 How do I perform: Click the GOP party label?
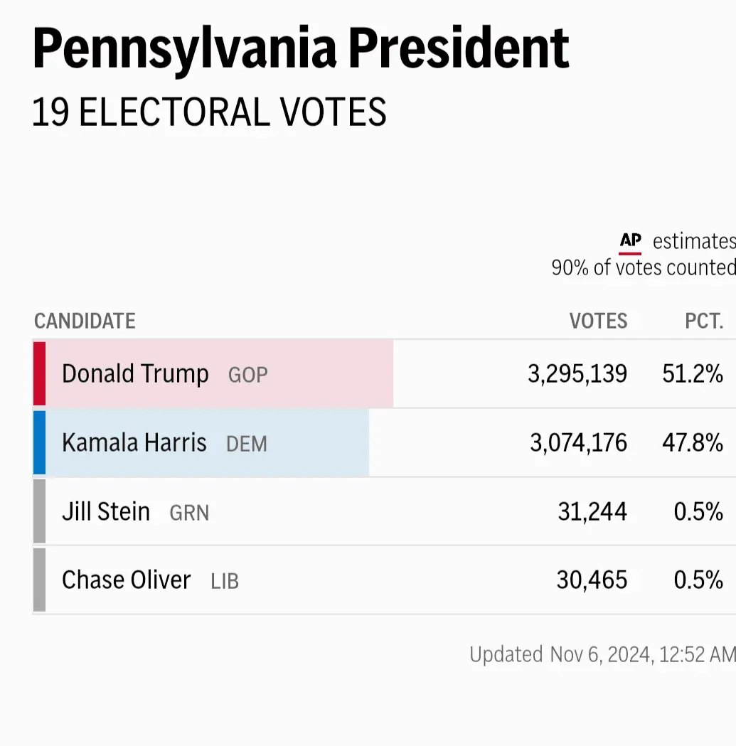[x=247, y=375]
